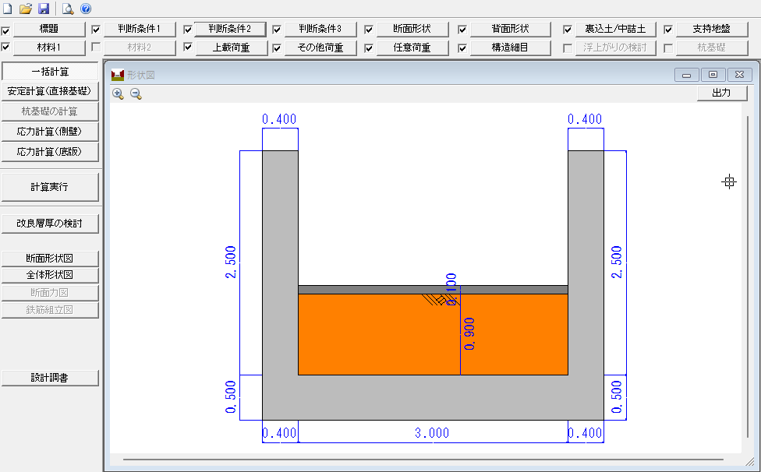Toggle the 支持地盤 checkbox
761x472 pixels.
(668, 30)
